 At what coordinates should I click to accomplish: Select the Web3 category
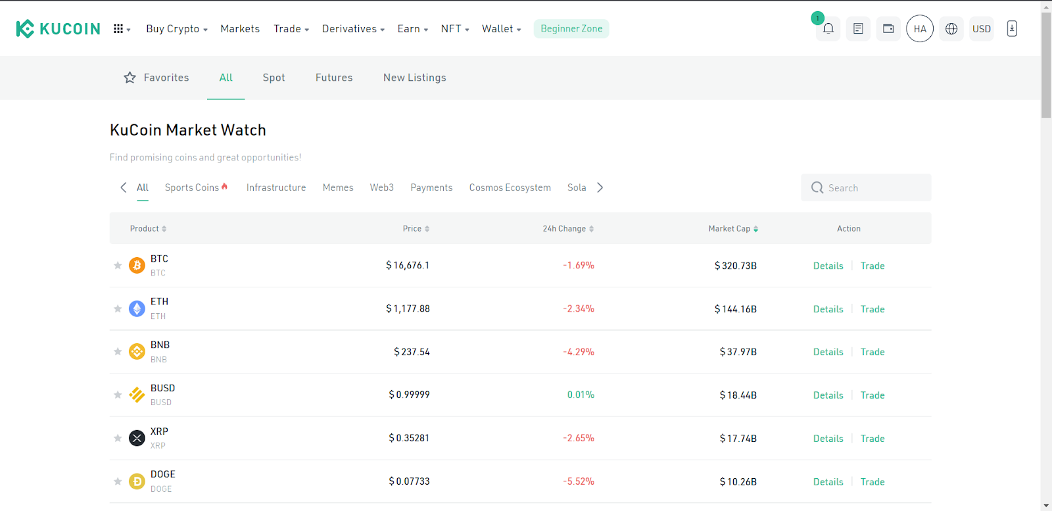[x=382, y=187]
